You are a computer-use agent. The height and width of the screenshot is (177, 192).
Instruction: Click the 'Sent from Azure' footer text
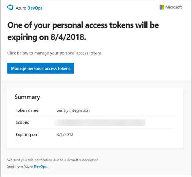[x=20, y=167]
